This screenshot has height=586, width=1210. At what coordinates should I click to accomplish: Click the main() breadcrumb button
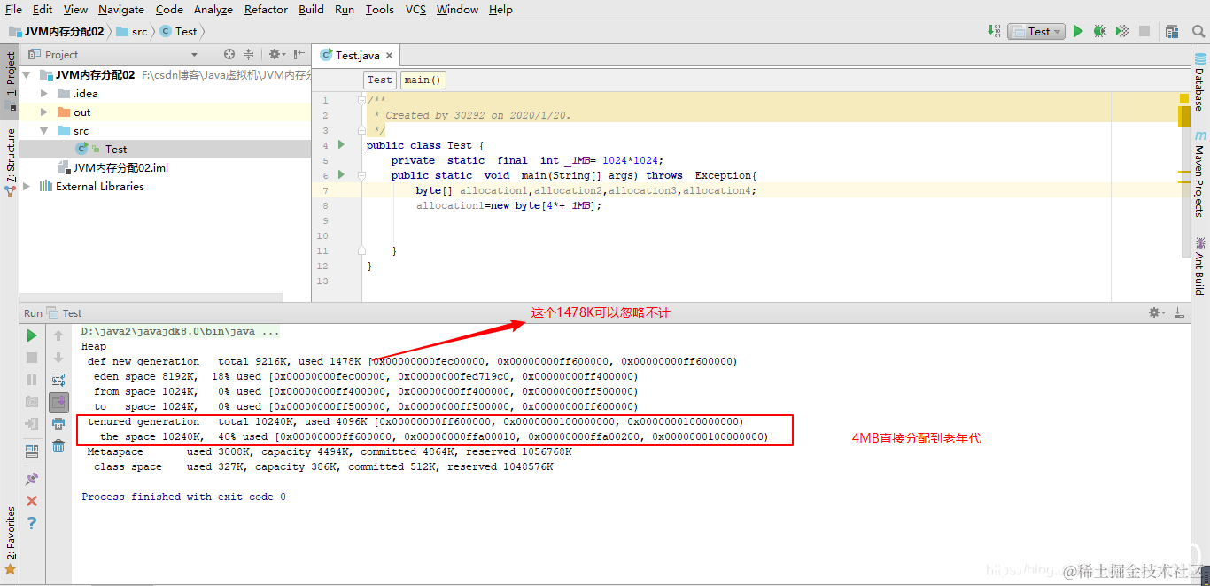[423, 80]
